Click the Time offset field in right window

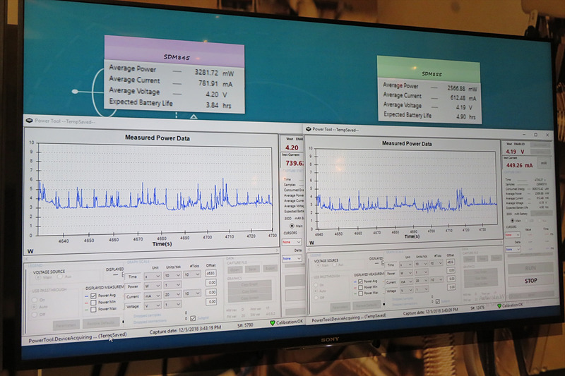[451, 262]
